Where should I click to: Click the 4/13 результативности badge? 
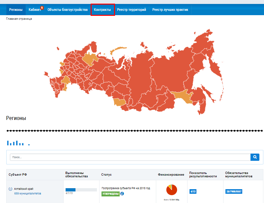[x=193, y=191]
